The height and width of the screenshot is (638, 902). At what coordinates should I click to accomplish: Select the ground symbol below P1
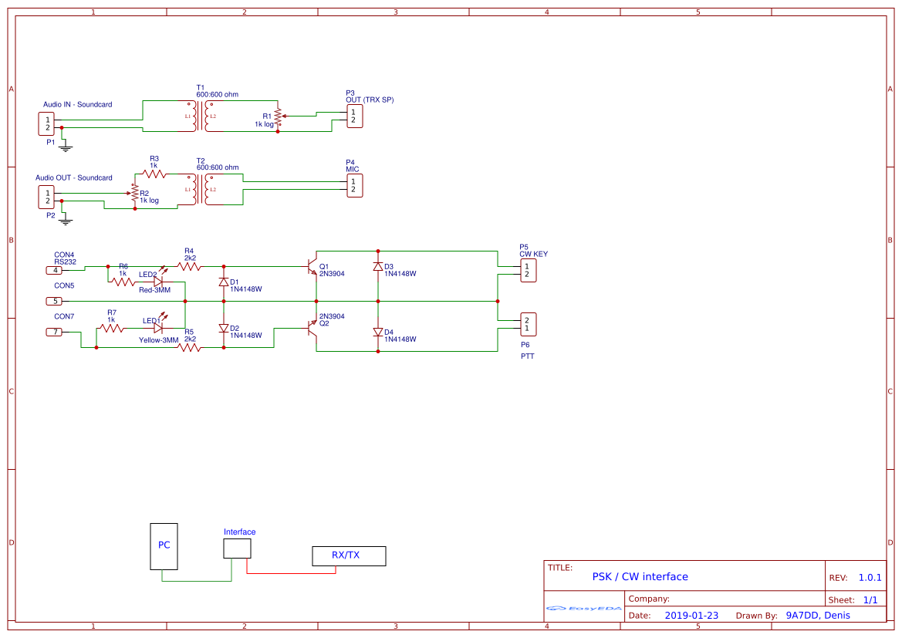[x=65, y=147]
